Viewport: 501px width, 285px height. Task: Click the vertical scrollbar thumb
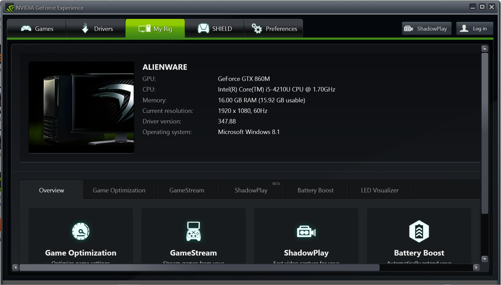point(485,133)
